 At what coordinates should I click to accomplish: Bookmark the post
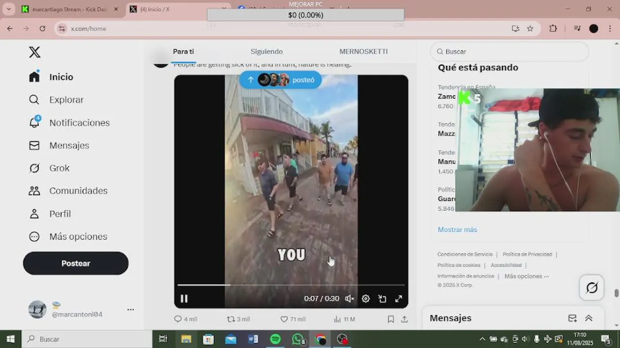390,319
